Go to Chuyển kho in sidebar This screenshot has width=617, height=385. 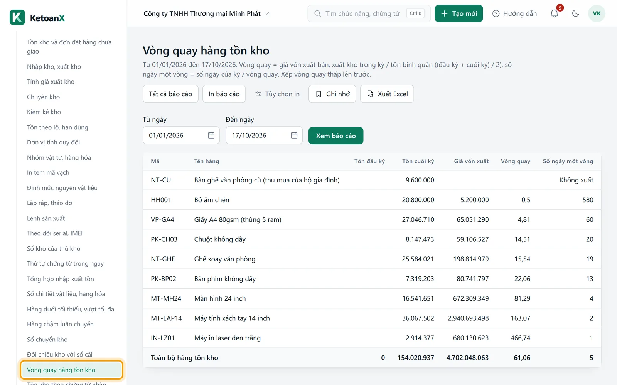43,97
